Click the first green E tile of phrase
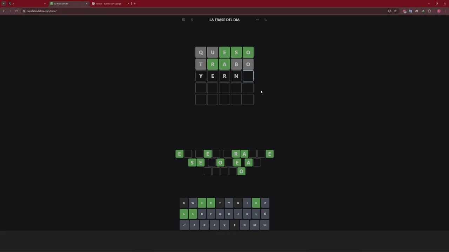Screen dimensions: 449x252 [179, 154]
